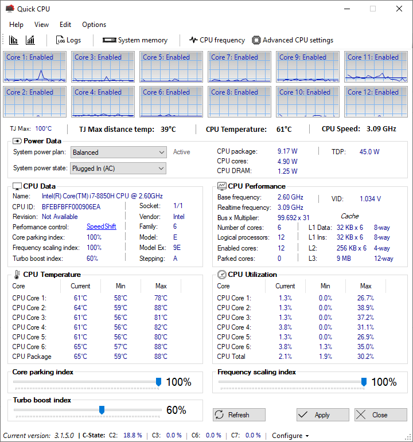
Task: Click Bus x Multiplier 99.692 x 31 value
Action: click(x=293, y=218)
